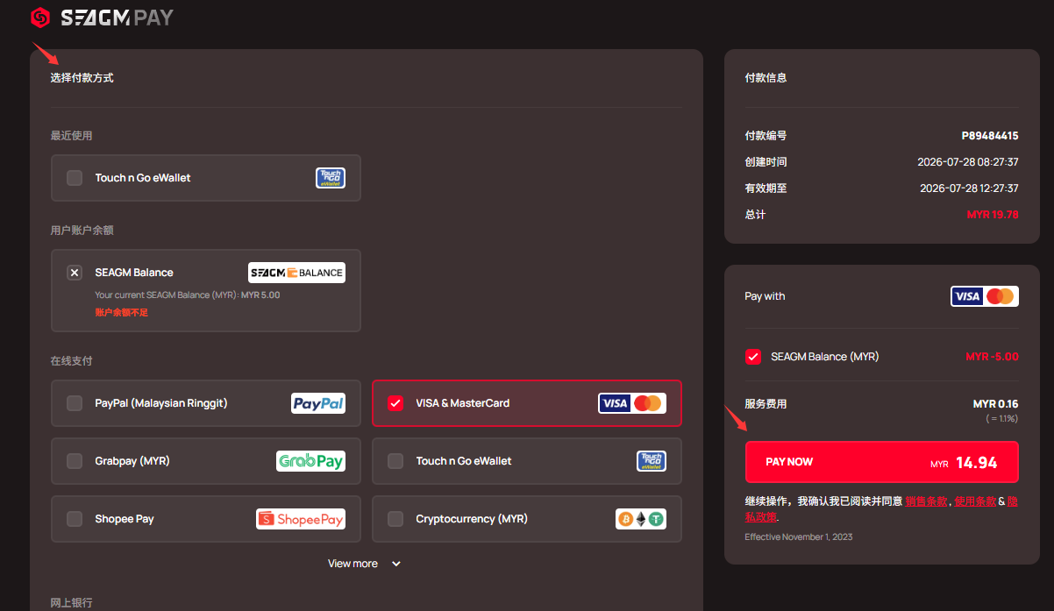
Task: Click the service fee value MYR 0.16
Action: point(996,404)
